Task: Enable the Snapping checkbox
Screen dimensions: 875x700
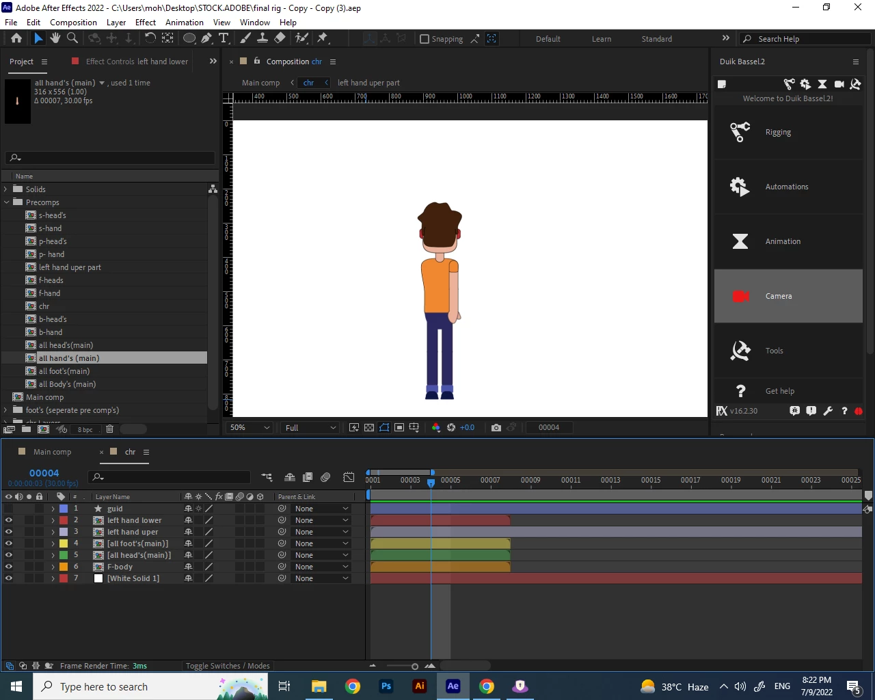Action: (425, 39)
